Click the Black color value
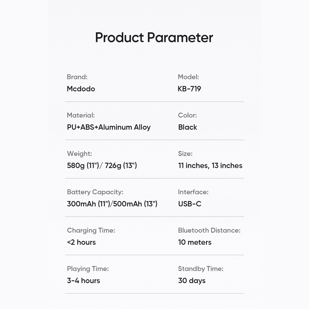This screenshot has width=309, height=309. (x=188, y=127)
